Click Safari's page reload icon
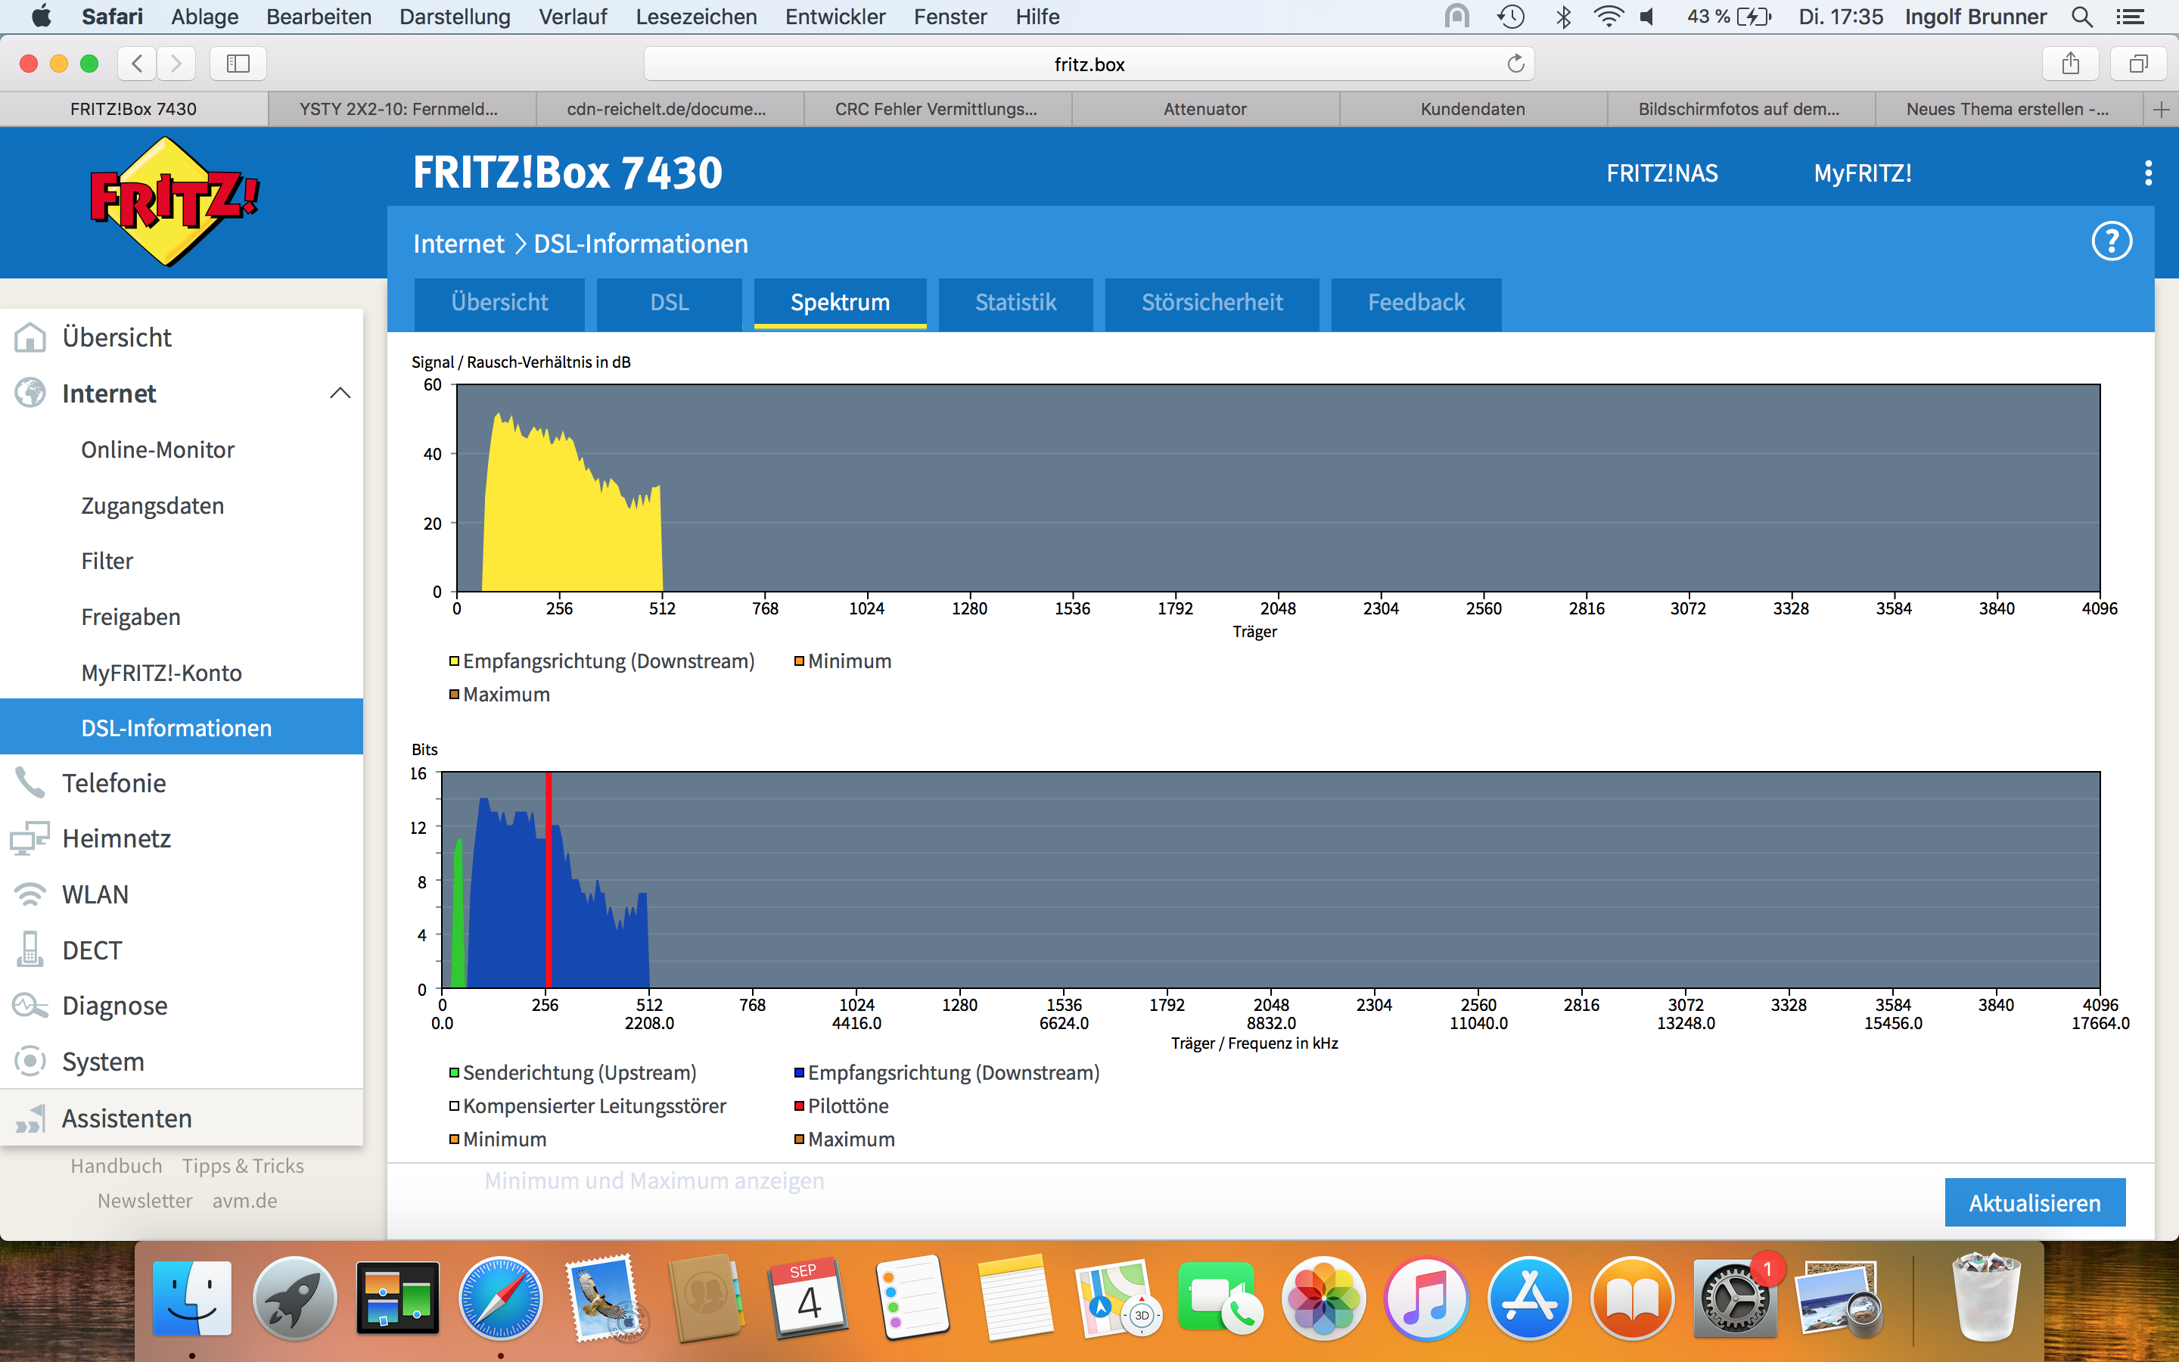The image size is (2179, 1362). coord(1515,64)
